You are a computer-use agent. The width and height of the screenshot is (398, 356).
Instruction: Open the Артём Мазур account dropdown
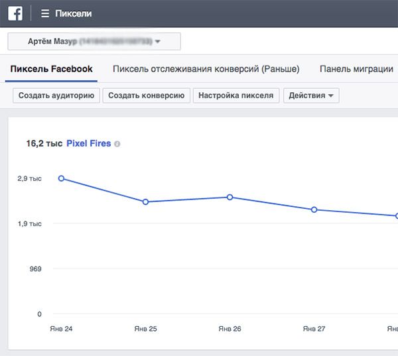[94, 41]
